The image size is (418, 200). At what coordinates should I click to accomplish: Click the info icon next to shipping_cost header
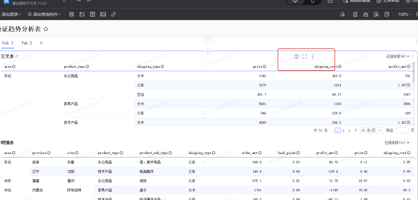pos(339,66)
